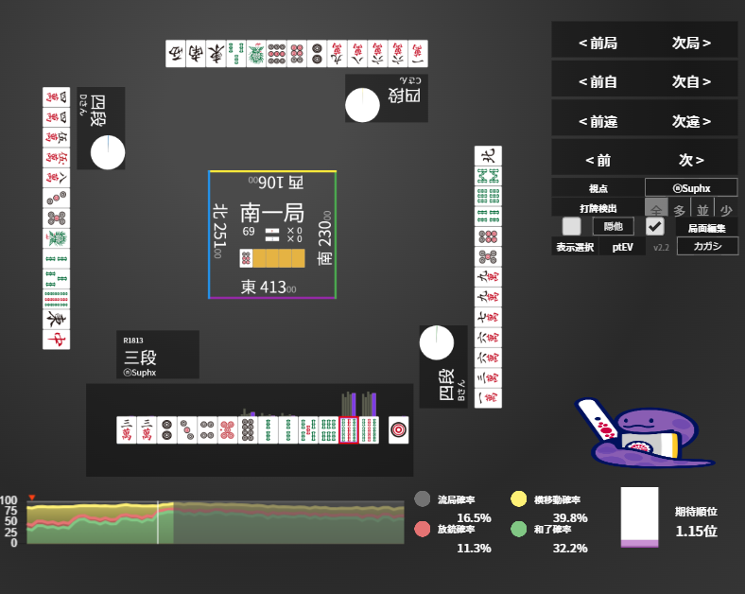Click the red 放銃確率 legend dot
This screenshot has width=745, height=594.
[423, 529]
